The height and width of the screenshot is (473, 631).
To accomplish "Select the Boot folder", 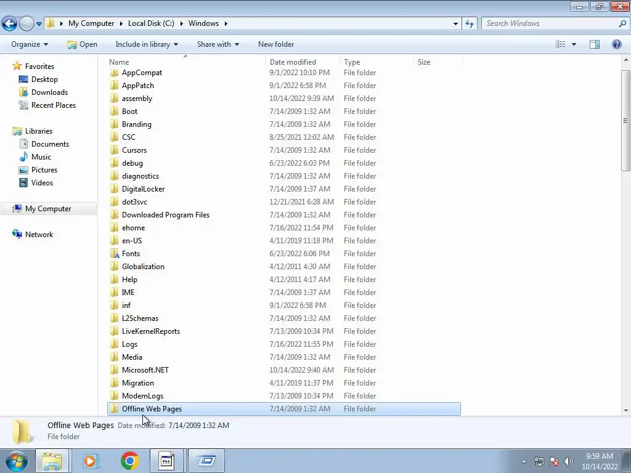I will click(129, 111).
